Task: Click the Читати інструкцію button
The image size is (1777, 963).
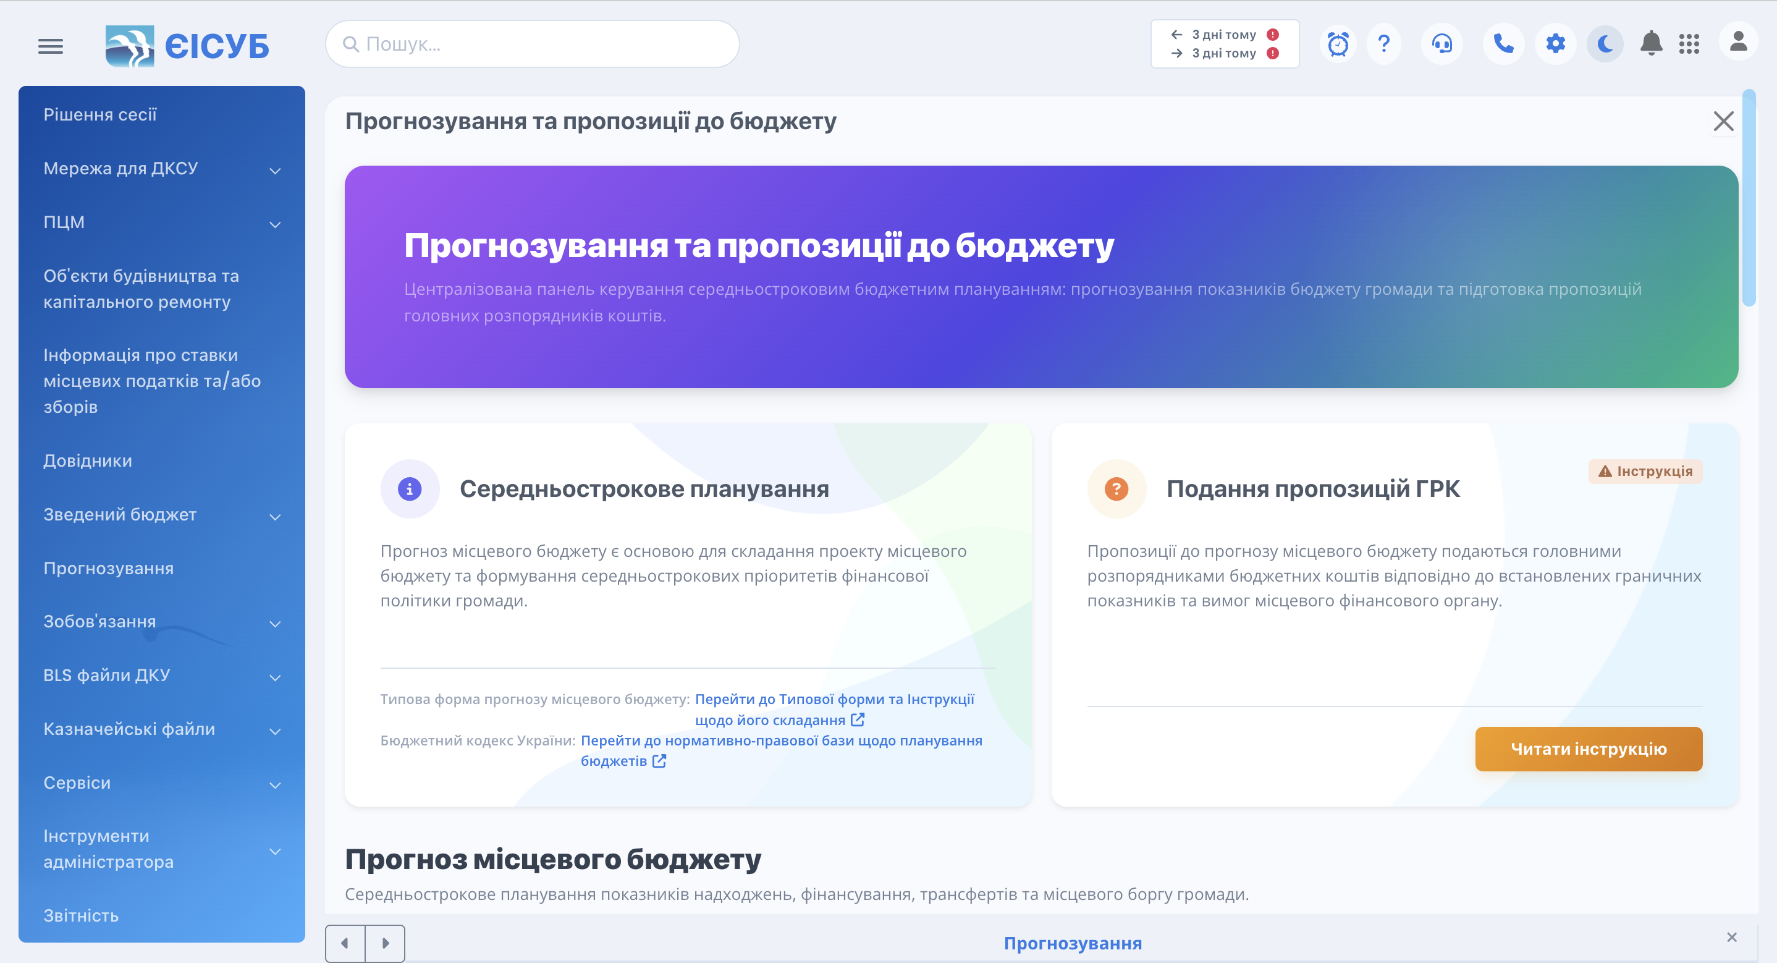Action: point(1588,749)
